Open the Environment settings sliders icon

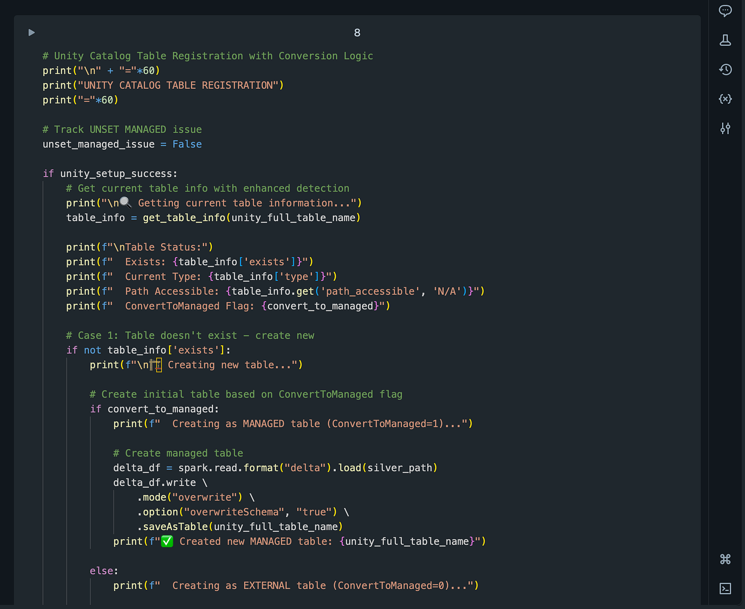(x=725, y=128)
